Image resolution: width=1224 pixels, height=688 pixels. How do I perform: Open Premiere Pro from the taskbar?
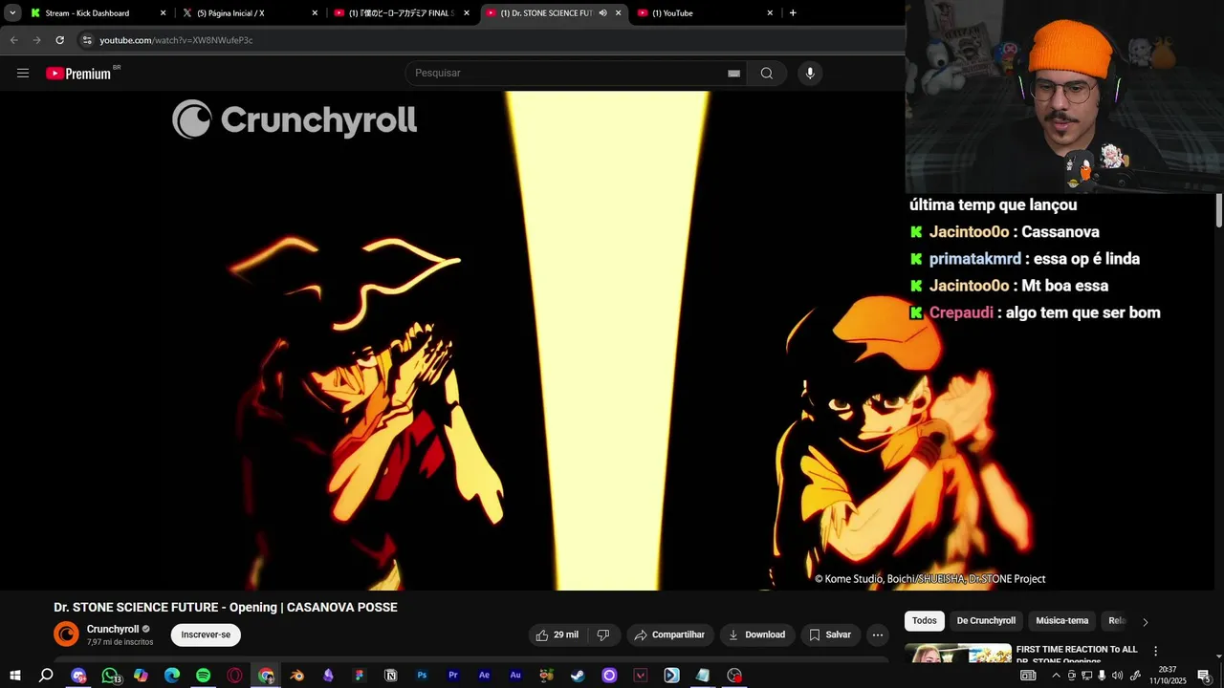(x=453, y=676)
